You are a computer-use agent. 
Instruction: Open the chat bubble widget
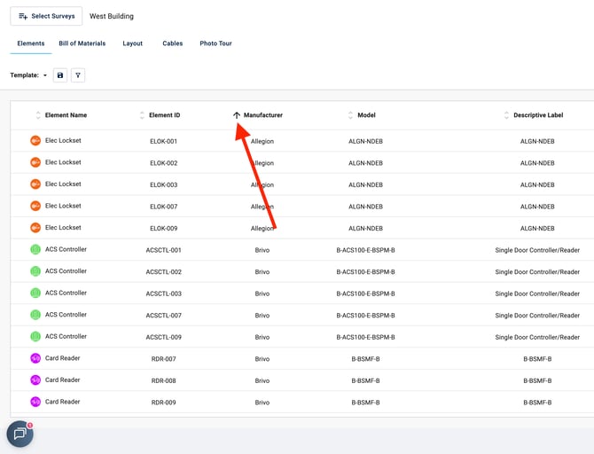pos(20,434)
